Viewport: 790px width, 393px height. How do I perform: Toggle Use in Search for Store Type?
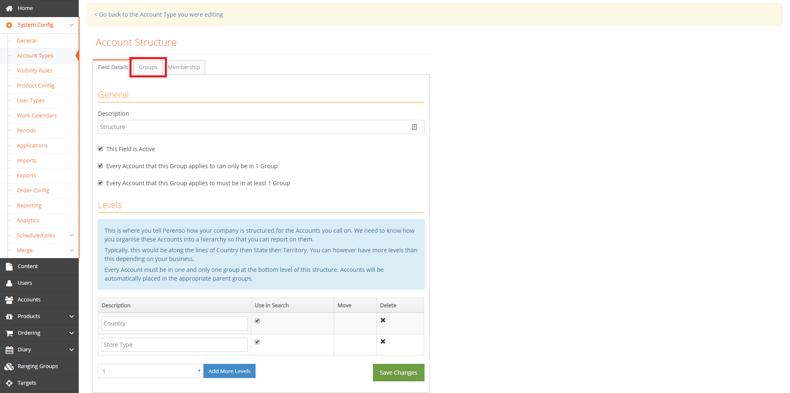click(257, 342)
